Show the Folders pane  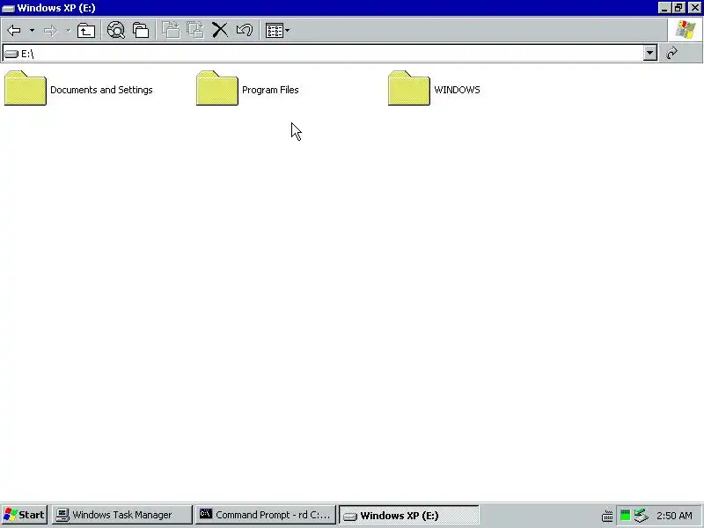click(141, 31)
